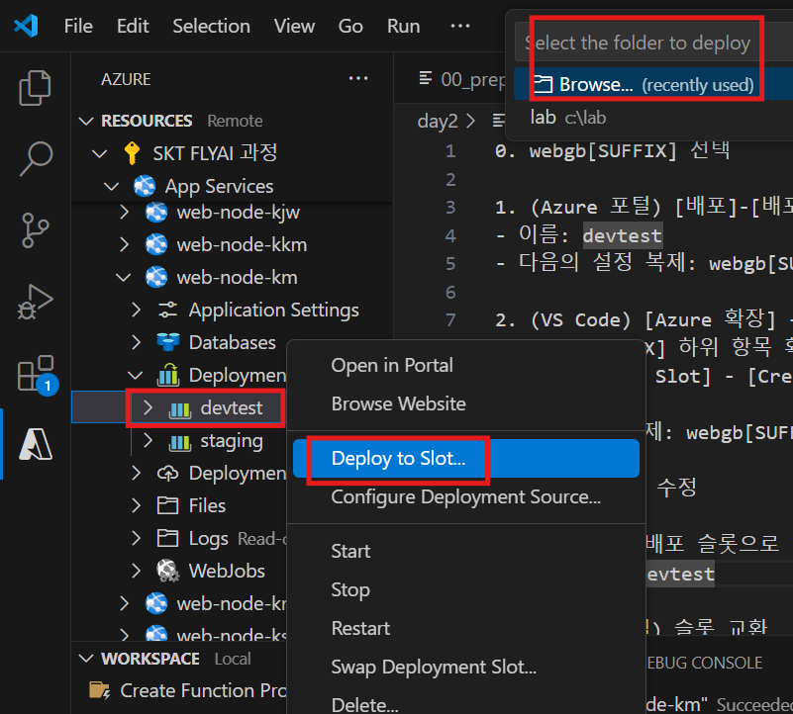Expand the WebJobs node
Screen dimensions: 793x714
pos(136,571)
